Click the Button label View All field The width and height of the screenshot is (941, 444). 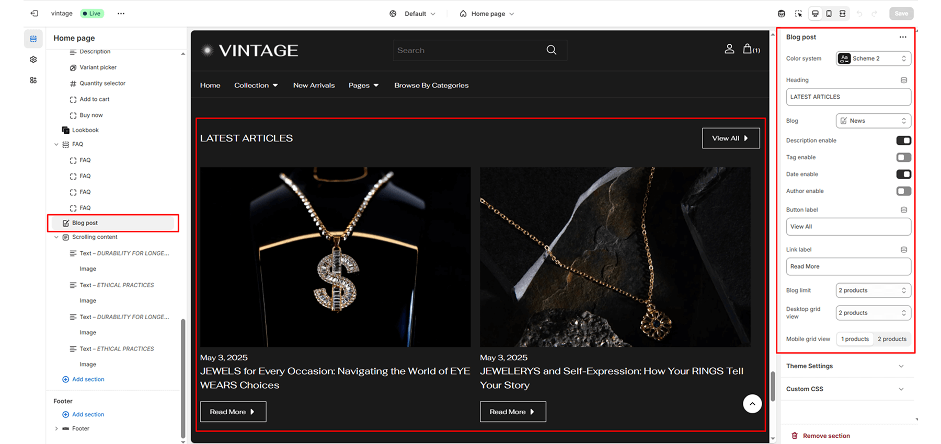tap(848, 227)
